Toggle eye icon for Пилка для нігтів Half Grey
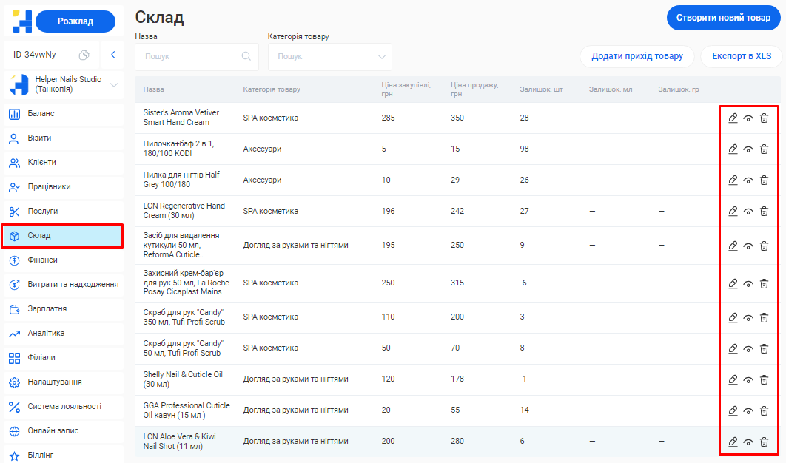Viewport: 786px width, 463px height. (748, 180)
